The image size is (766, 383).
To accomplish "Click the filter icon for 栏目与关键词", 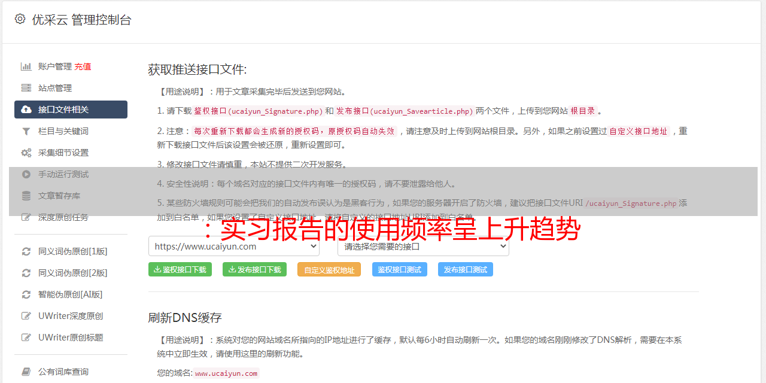I will pos(26,131).
